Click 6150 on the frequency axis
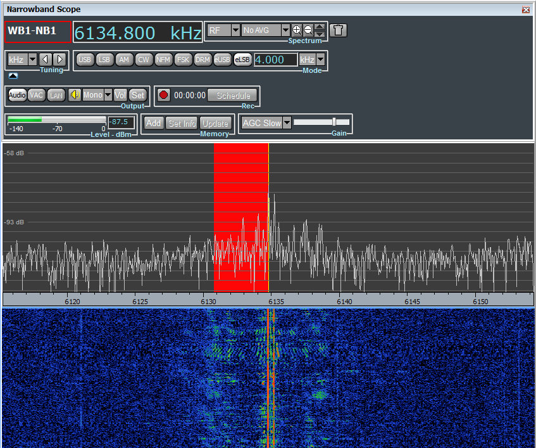The height and width of the screenshot is (448, 536). point(480,302)
